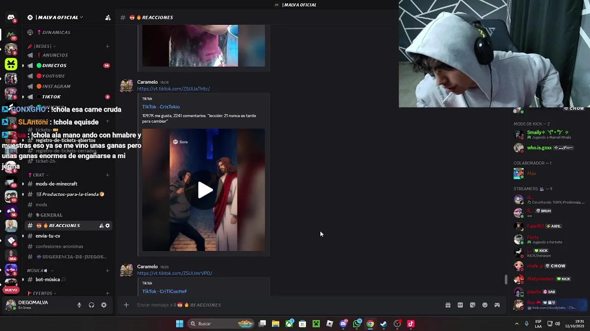590x331 pixels.
Task: Open link vt.tiktok.com/ZSUUmrVPD/
Action: [x=174, y=273]
